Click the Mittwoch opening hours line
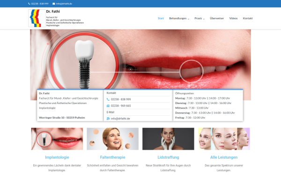 pos(192,108)
